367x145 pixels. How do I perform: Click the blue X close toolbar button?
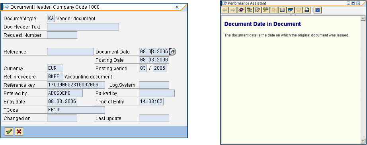(317, 10)
